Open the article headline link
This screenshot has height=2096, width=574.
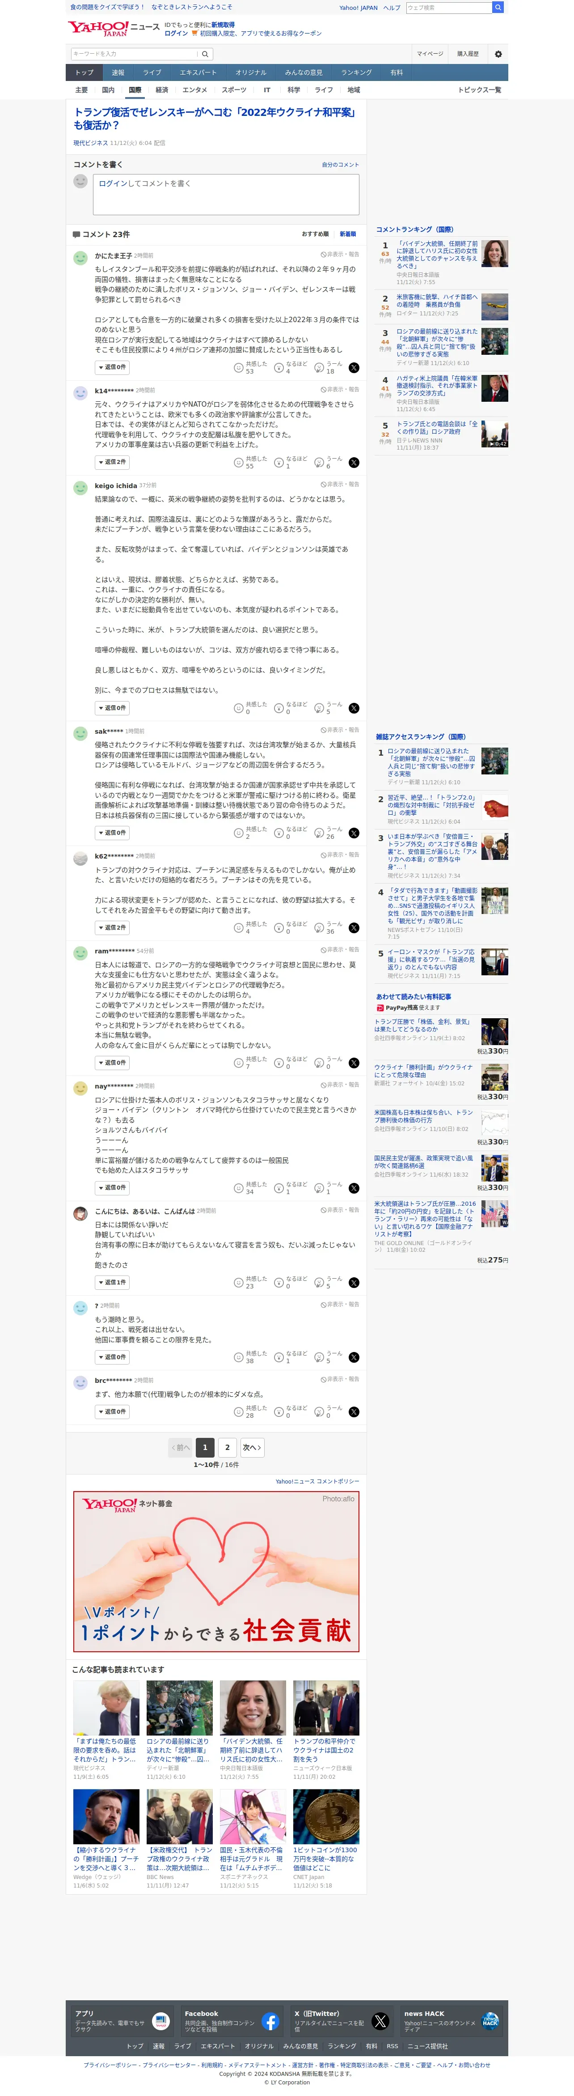coord(215,119)
